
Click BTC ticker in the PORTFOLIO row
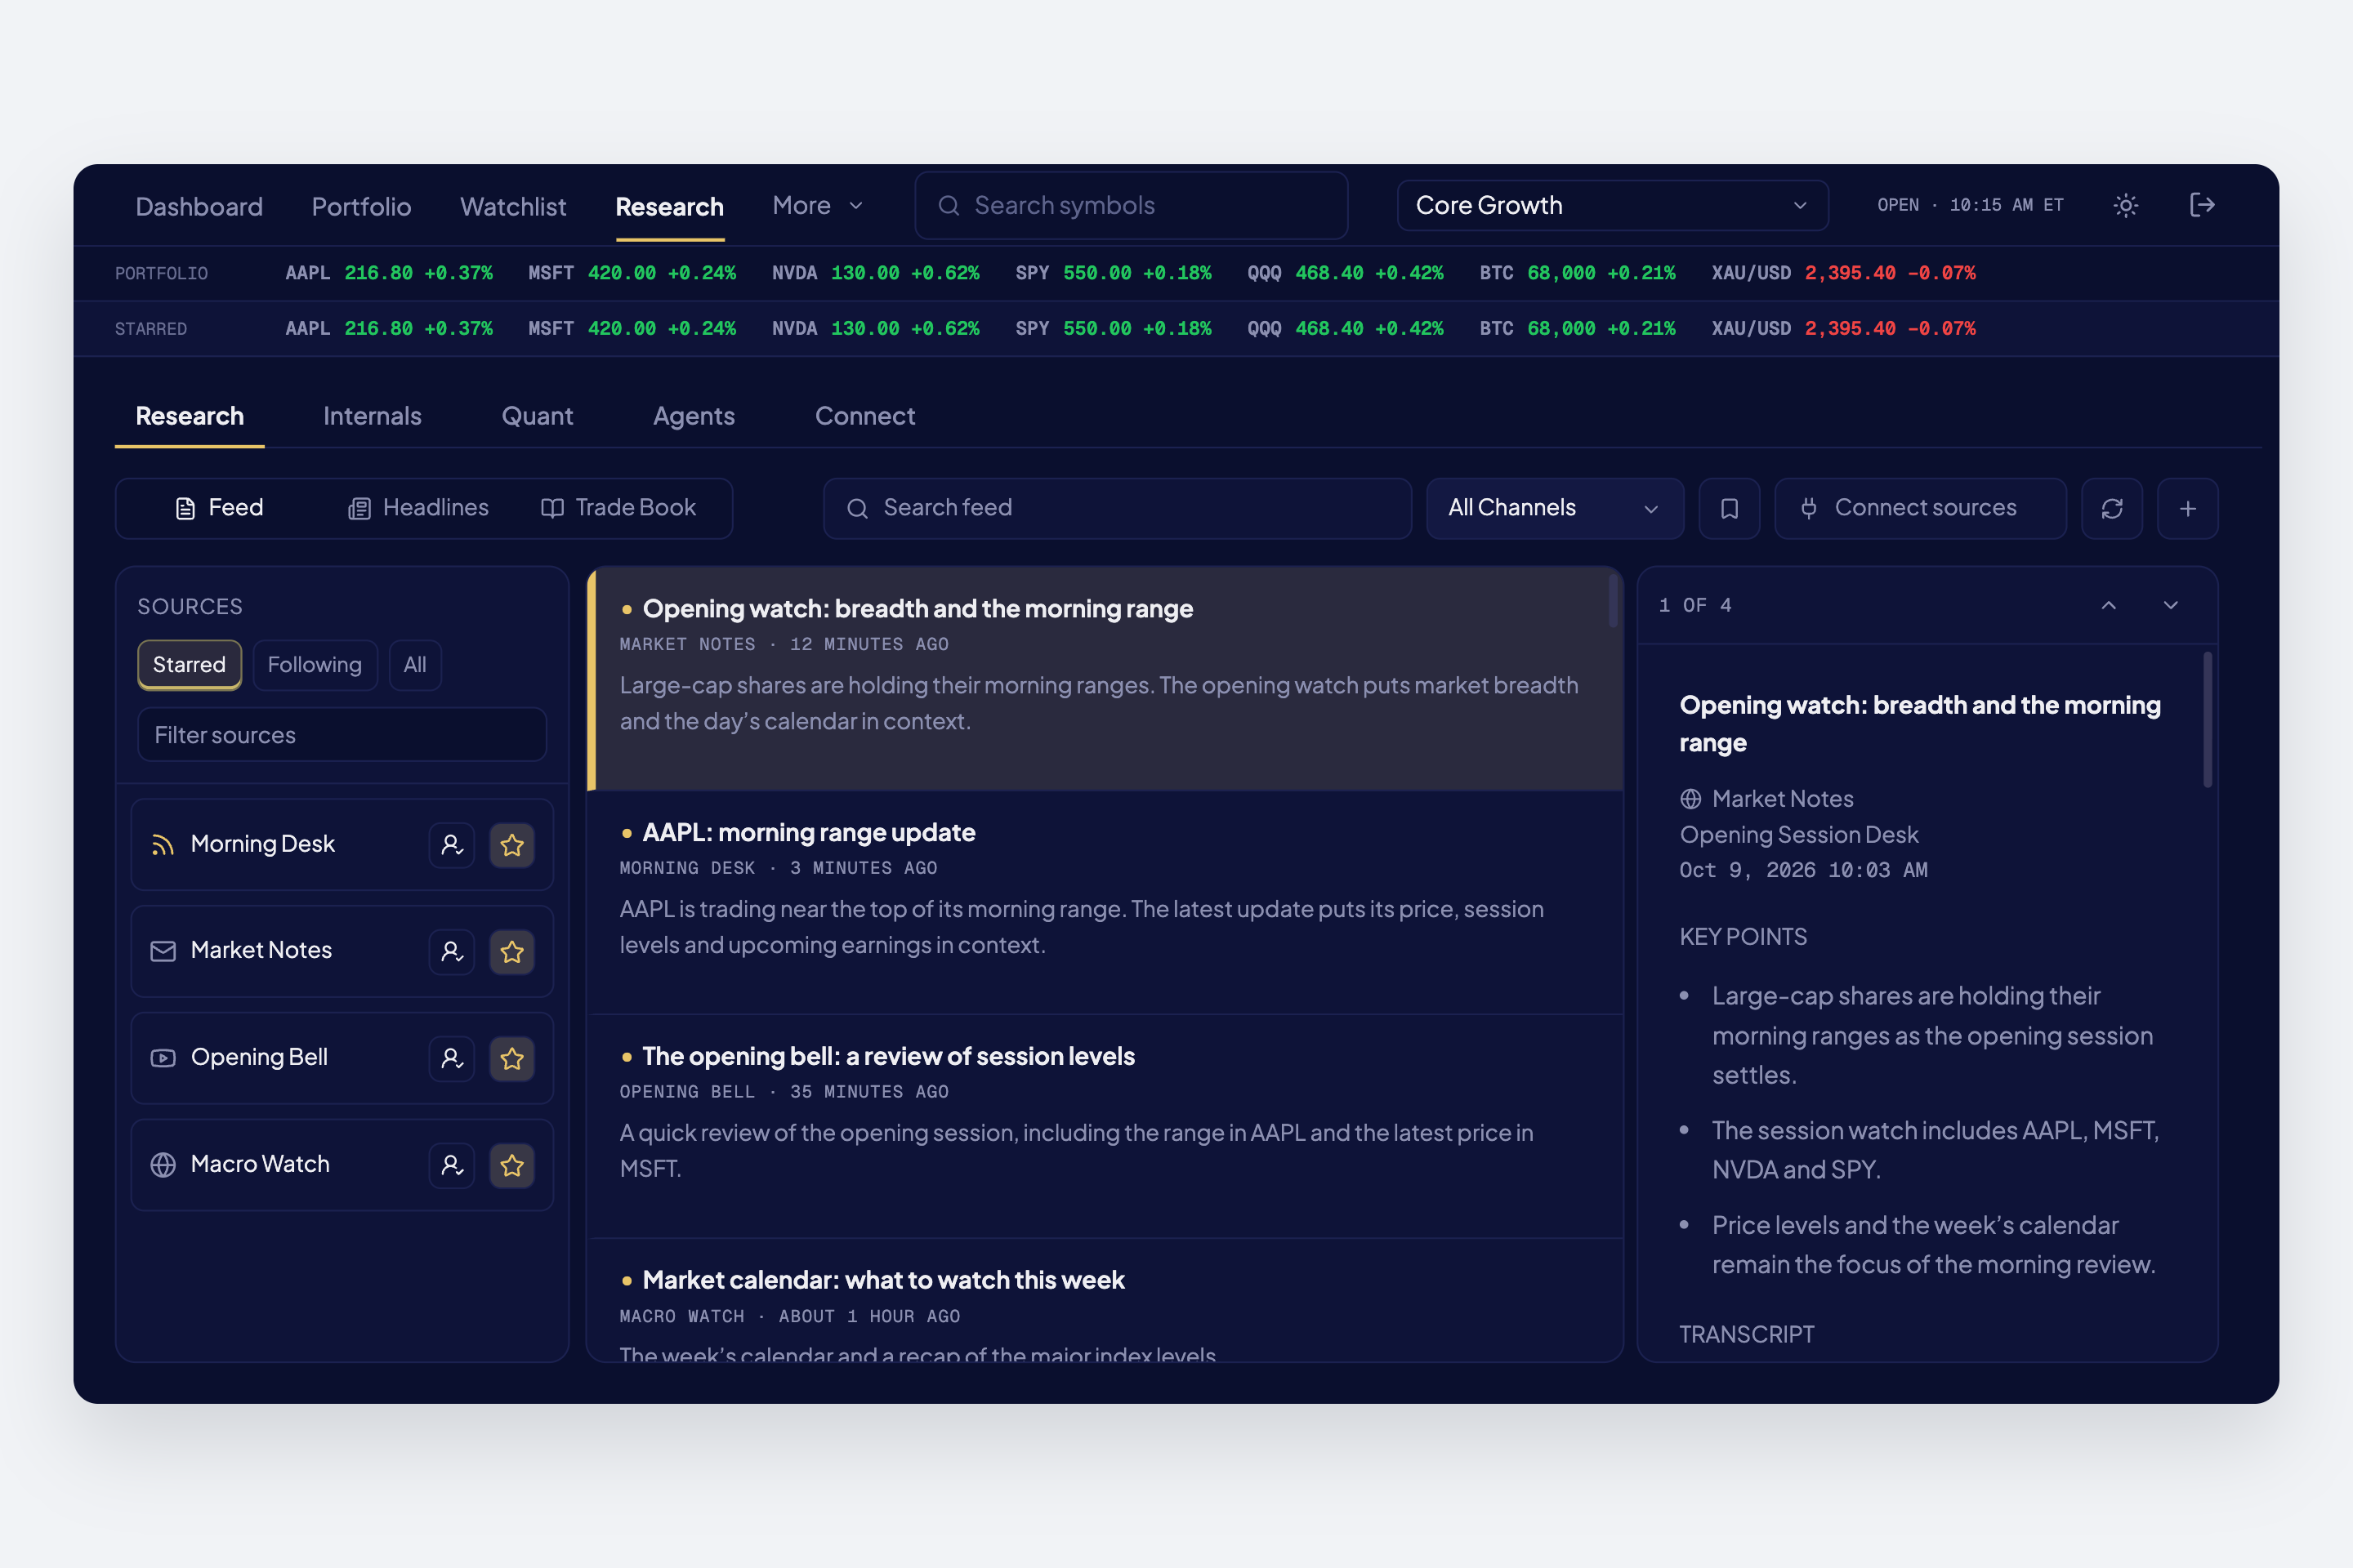(x=1578, y=273)
